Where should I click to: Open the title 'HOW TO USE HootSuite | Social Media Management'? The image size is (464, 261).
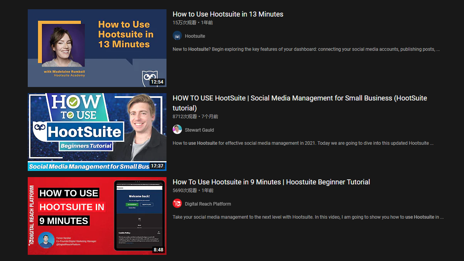pyautogui.click(x=300, y=103)
